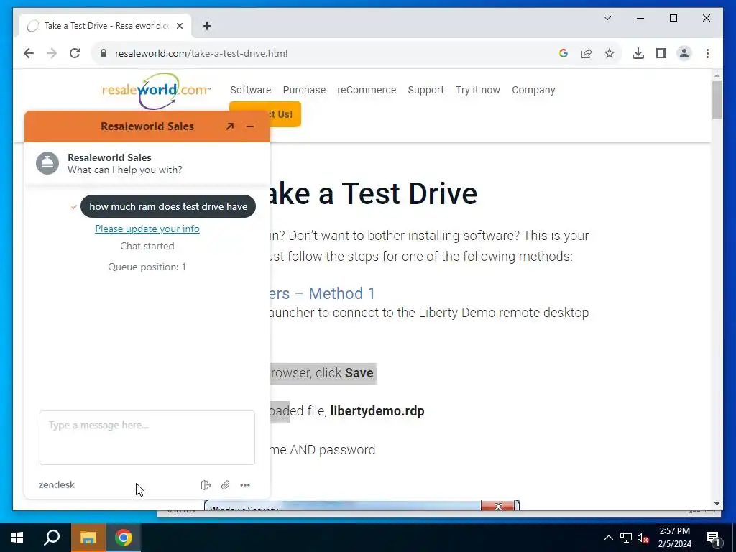Open the Purchase menu
This screenshot has height=552, width=736.
[x=304, y=90]
